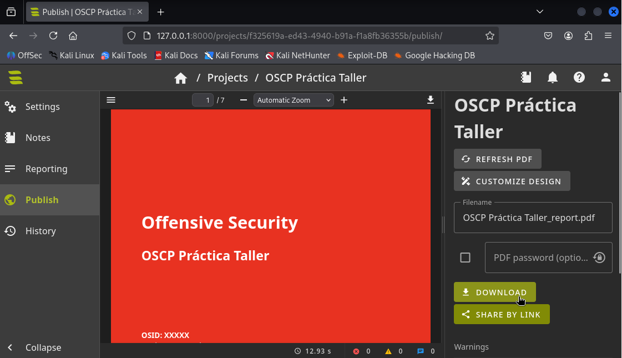Open the Exploit-DB bookmark
Screen dimensions: 622x358
[362, 56]
